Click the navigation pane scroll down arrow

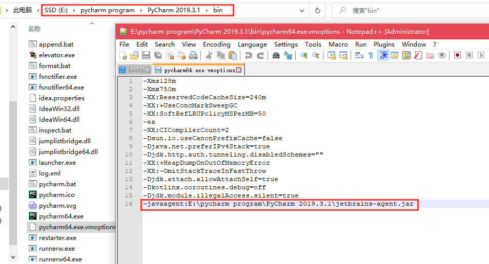pos(13,257)
